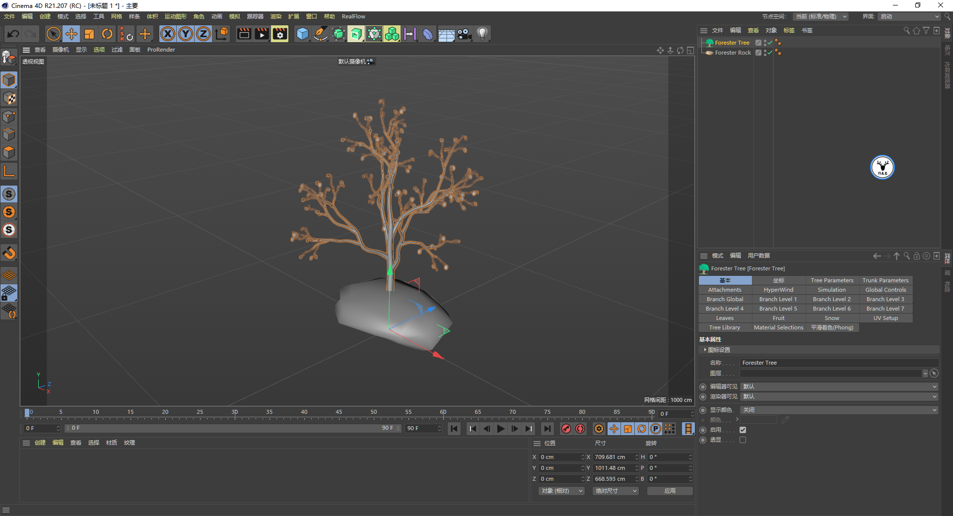Click the Undo arrow icon

pos(13,34)
